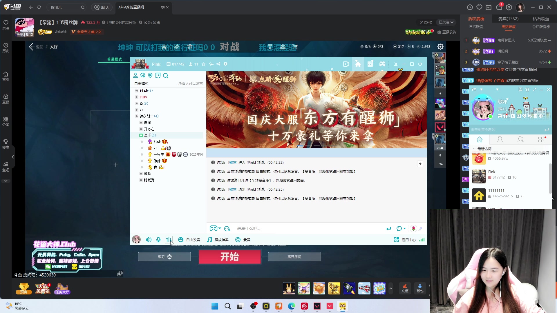Report channel using exclamation icon
The image size is (557, 313).
point(225,64)
